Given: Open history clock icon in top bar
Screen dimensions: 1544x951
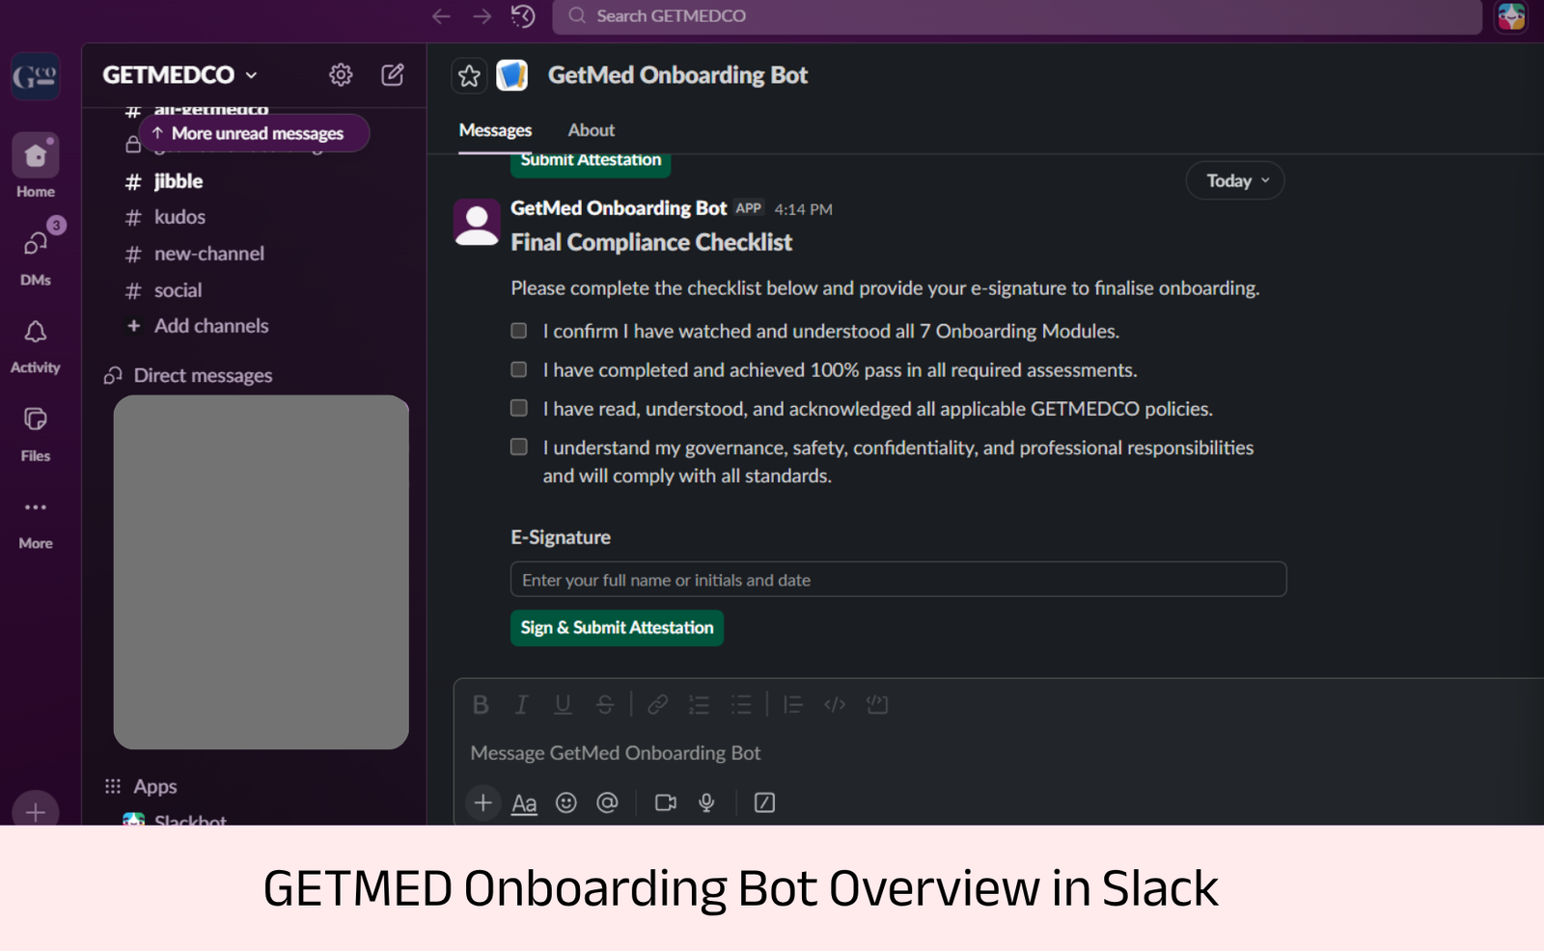Looking at the screenshot, I should (x=523, y=15).
